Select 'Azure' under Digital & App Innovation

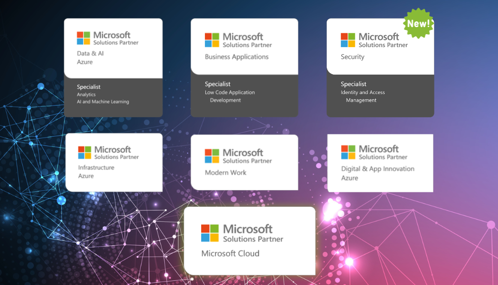pyautogui.click(x=350, y=178)
